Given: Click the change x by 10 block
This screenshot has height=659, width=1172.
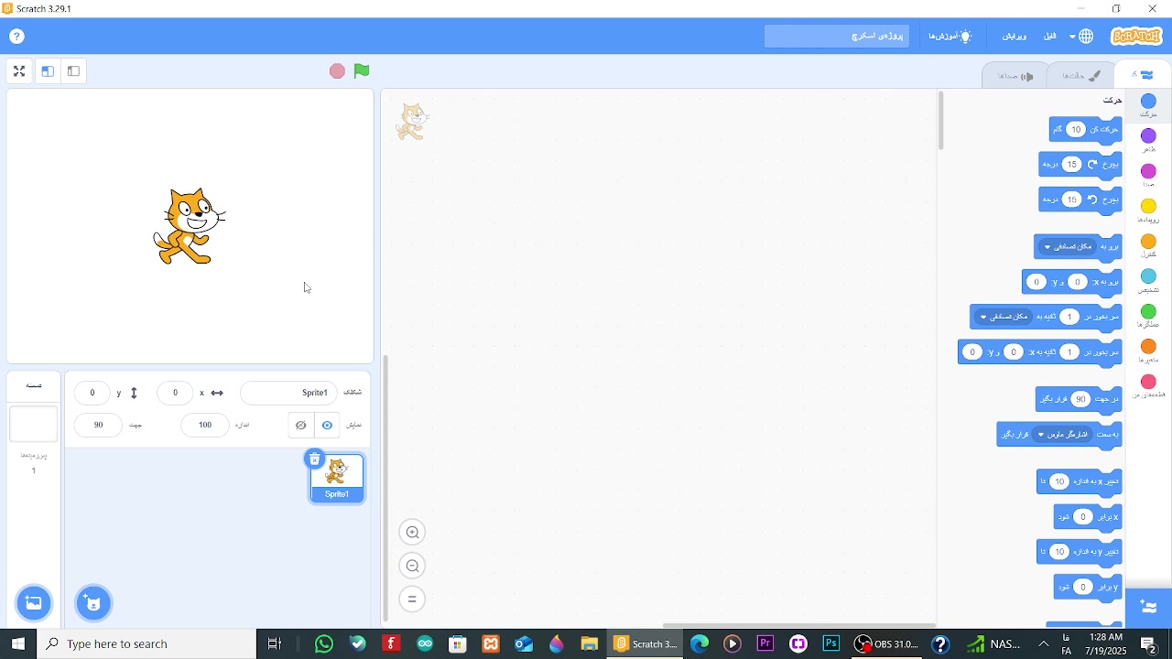Looking at the screenshot, I should [x=1080, y=481].
